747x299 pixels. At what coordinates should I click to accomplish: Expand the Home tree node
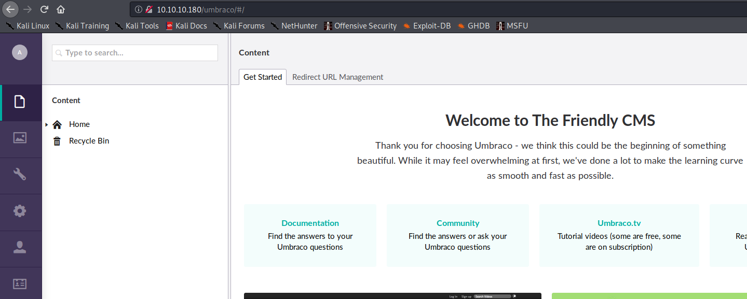(47, 124)
